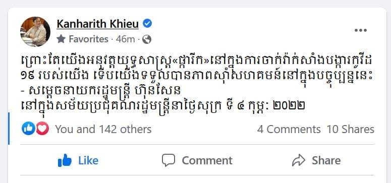
Task: View the 10 Shares list
Action: tap(350, 130)
